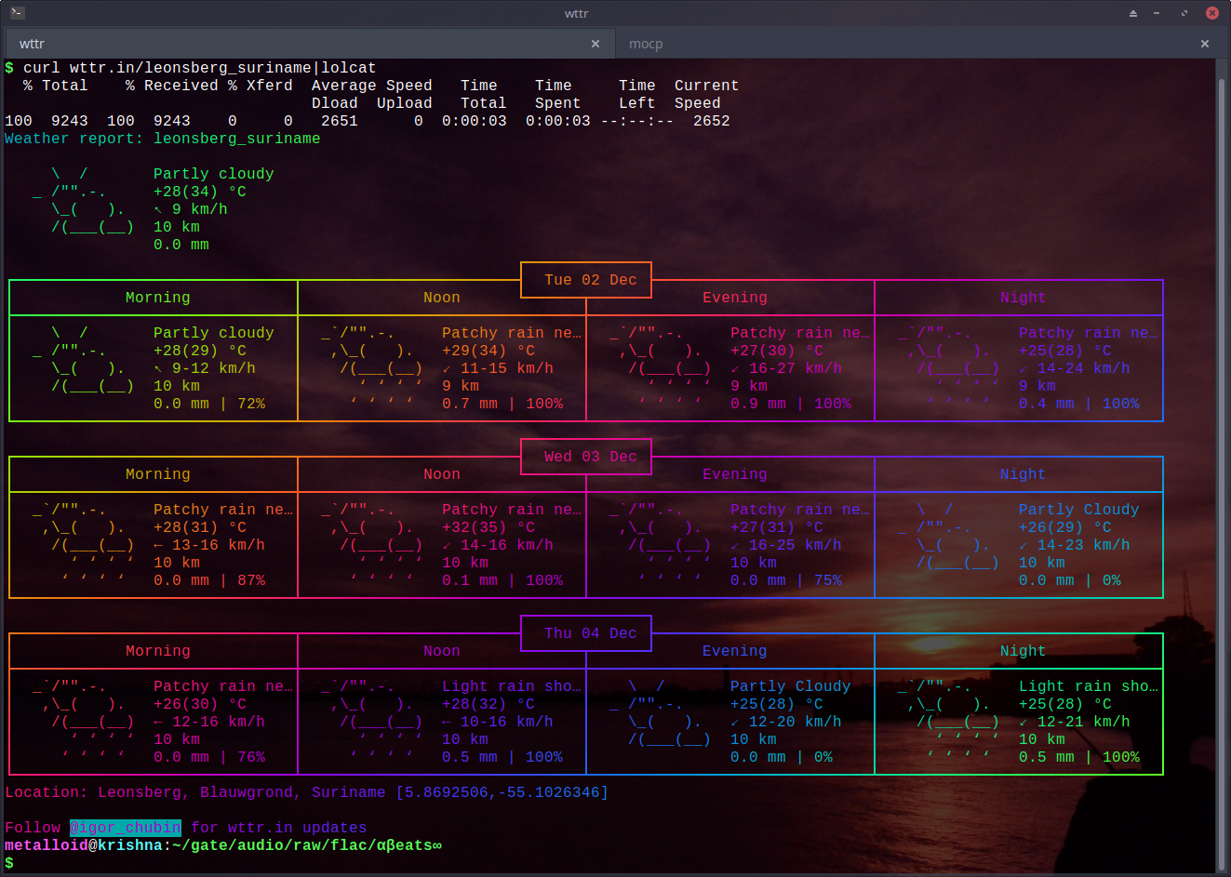Minimize the wttr terminal window
1231x877 pixels.
[1157, 13]
